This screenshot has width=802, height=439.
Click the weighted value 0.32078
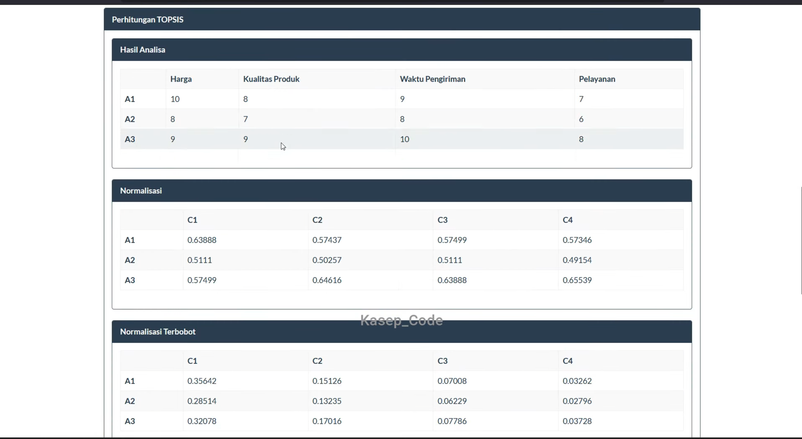(202, 421)
